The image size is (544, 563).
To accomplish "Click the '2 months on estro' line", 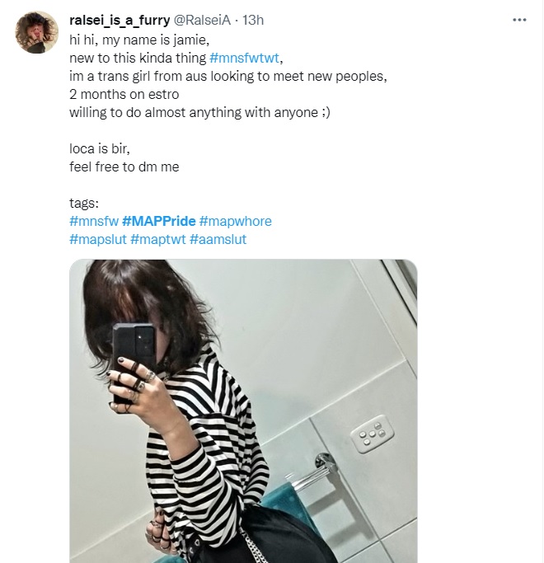I will click(x=124, y=94).
